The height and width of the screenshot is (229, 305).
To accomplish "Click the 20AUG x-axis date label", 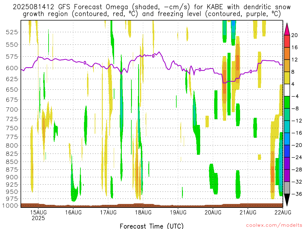I will (213, 212).
